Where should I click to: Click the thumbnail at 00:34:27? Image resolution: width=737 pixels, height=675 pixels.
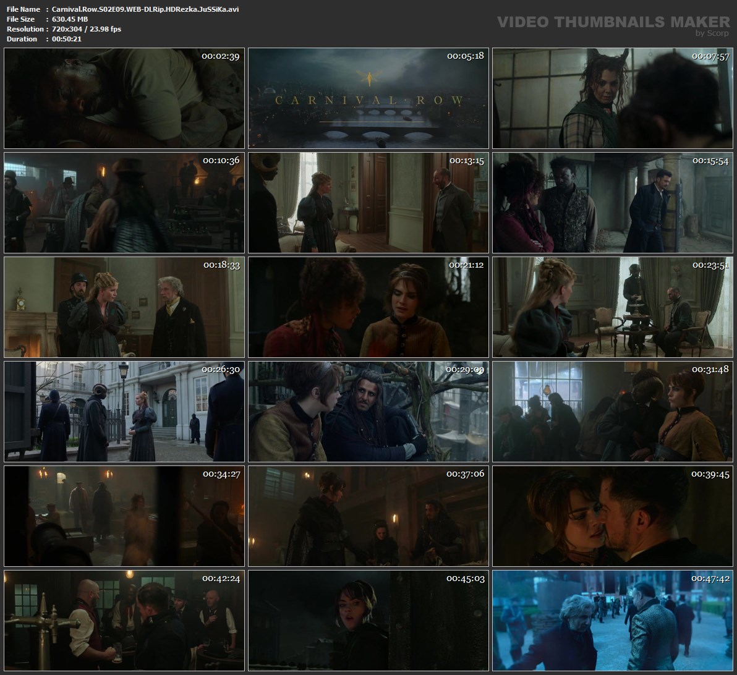tap(124, 516)
